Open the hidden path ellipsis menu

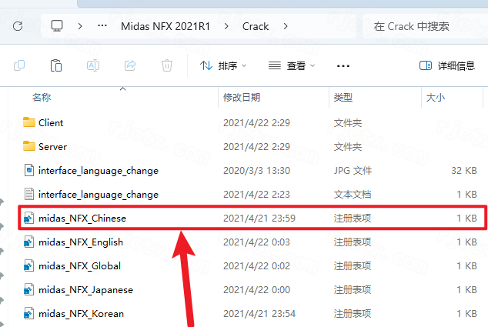102,26
